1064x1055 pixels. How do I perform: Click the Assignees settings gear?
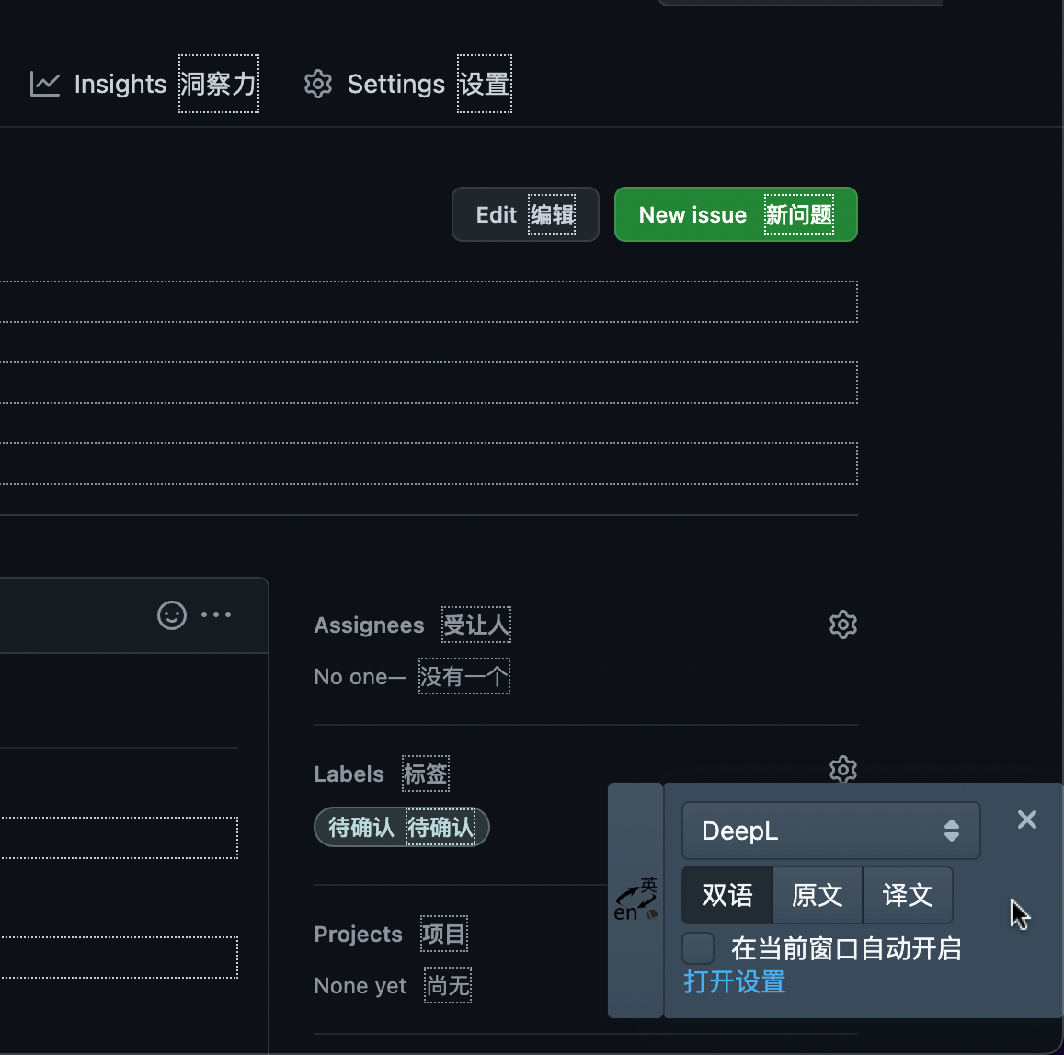point(842,624)
